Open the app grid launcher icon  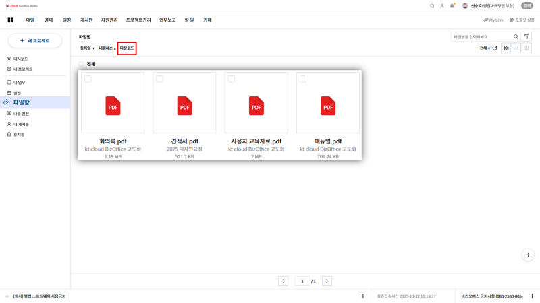(x=10, y=20)
